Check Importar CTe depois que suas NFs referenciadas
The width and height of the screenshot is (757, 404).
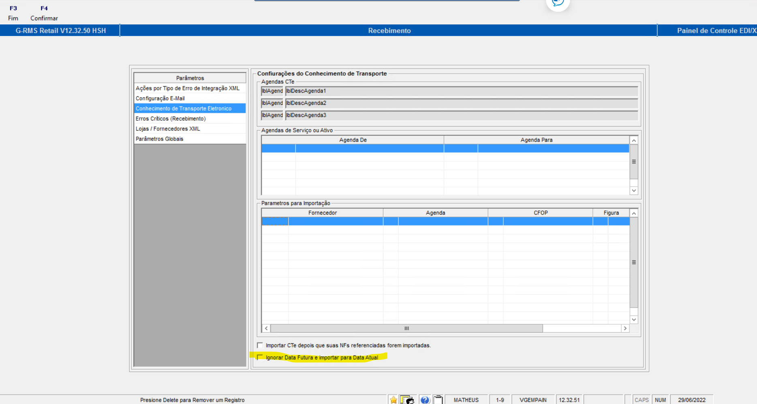point(261,345)
